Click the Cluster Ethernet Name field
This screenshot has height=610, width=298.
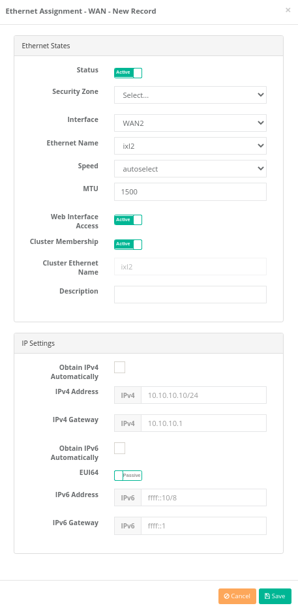pyautogui.click(x=190, y=266)
